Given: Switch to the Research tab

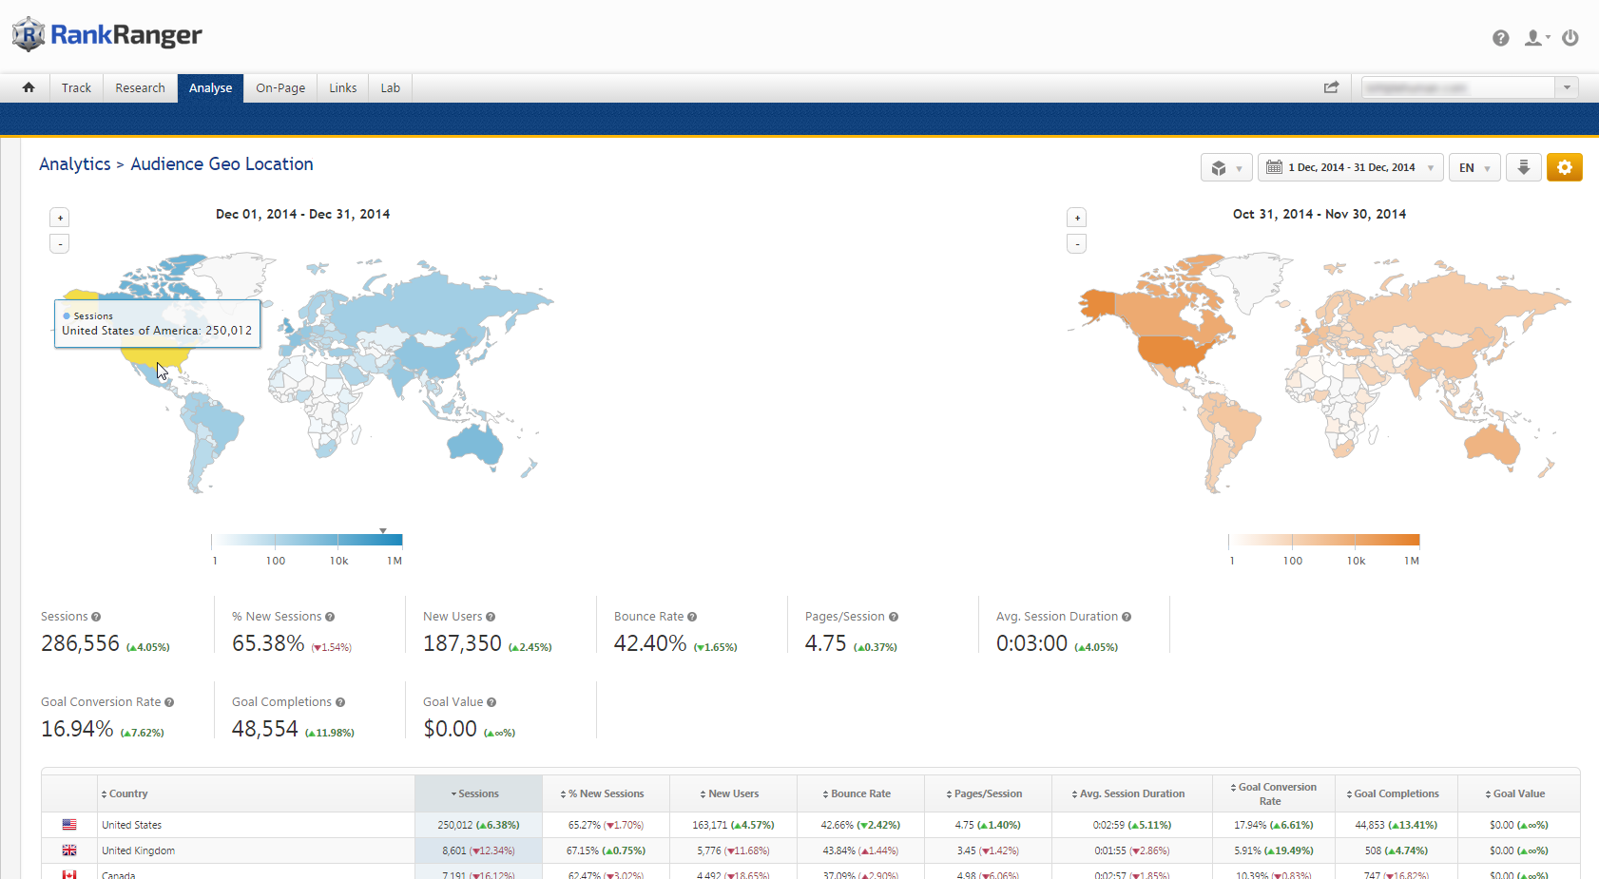Looking at the screenshot, I should [140, 87].
